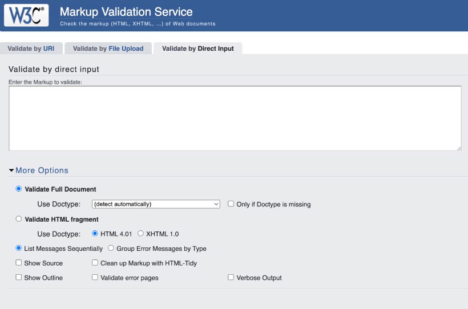Enable Verbose Output checkbox
468x309 pixels.
coord(231,277)
